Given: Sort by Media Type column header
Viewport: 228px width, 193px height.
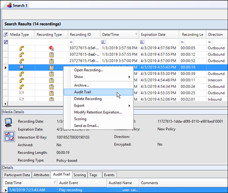Looking at the screenshot, I should coord(21,35).
